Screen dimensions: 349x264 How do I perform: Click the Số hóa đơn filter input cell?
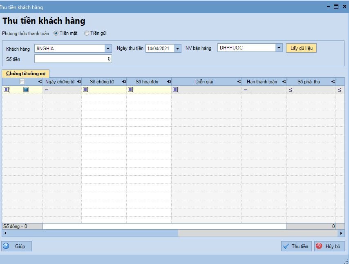(x=152, y=89)
